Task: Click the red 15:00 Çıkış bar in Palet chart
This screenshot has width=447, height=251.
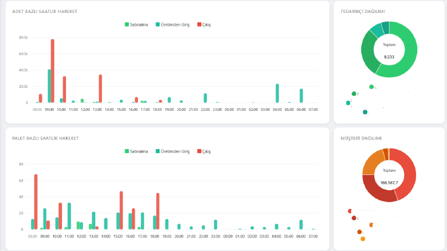Action: point(121,210)
